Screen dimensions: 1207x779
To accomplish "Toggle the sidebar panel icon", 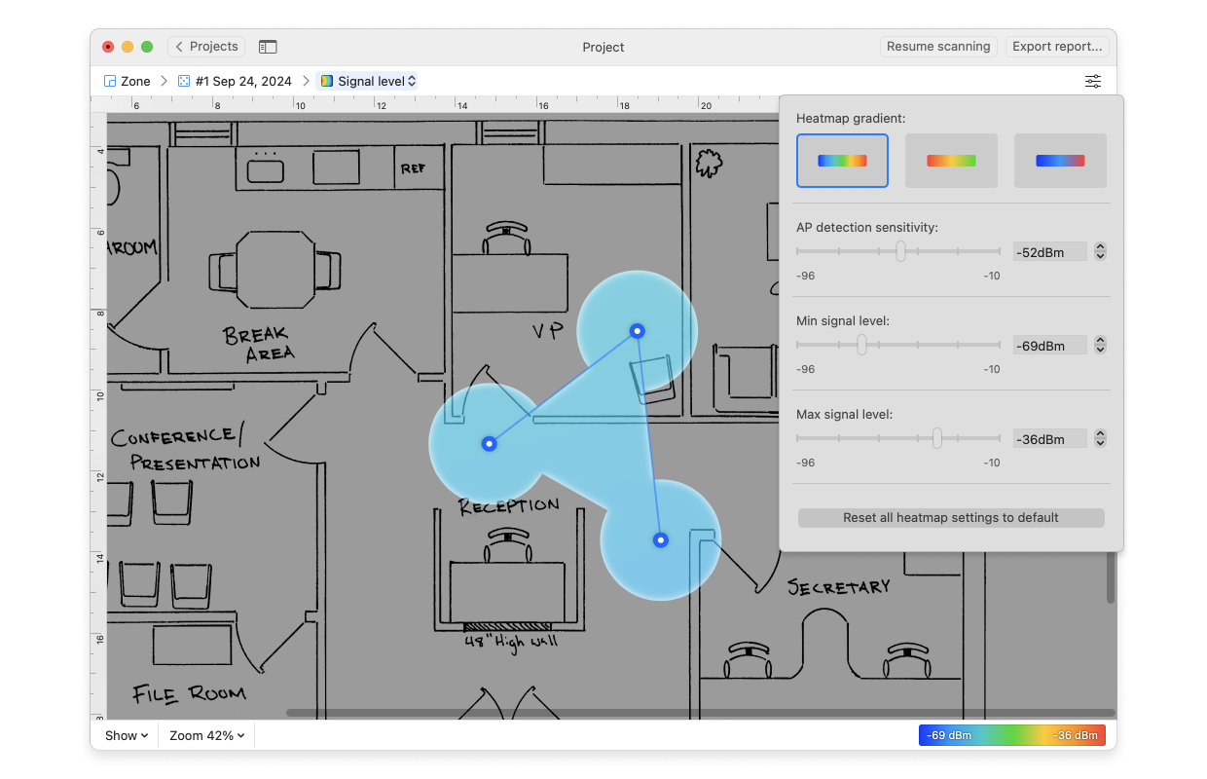I will click(x=268, y=47).
